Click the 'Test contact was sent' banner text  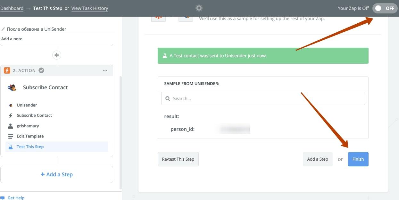click(218, 56)
